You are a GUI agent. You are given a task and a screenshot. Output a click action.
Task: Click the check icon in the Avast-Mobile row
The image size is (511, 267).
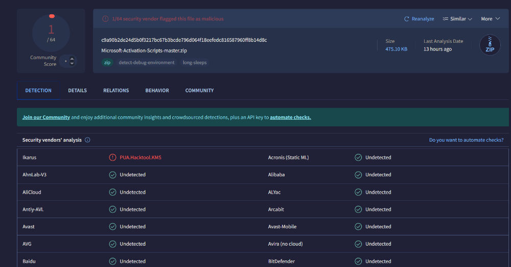pos(358,227)
